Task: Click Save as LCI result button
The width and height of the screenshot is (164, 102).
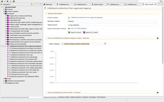Action: [90, 32]
